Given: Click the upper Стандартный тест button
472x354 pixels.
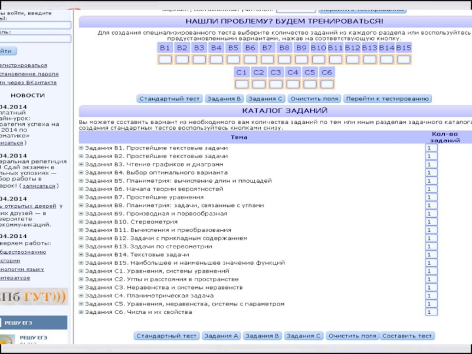Looking at the screenshot, I should click(169, 99).
